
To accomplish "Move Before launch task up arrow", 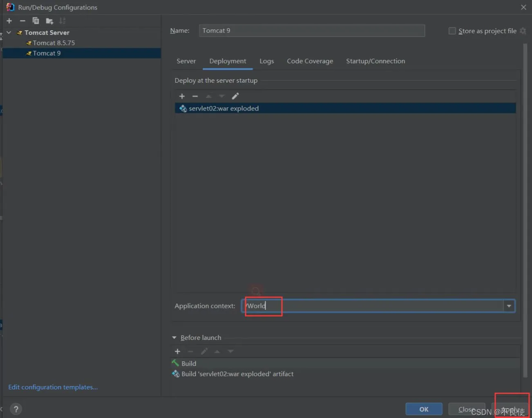I will click(217, 351).
